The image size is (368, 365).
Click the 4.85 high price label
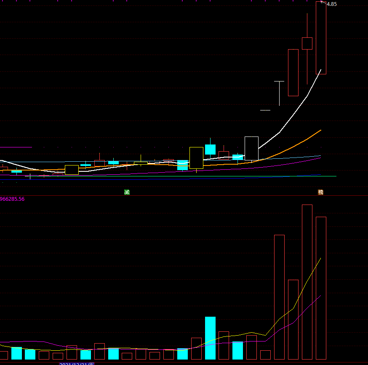[x=332, y=4]
